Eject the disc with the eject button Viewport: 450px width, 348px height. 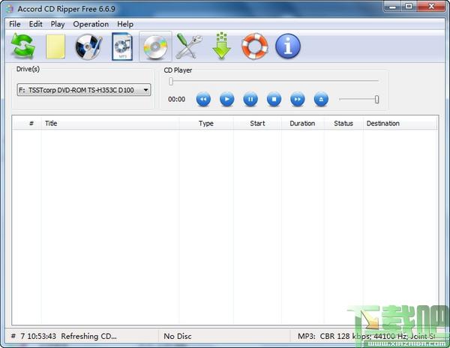pos(321,99)
